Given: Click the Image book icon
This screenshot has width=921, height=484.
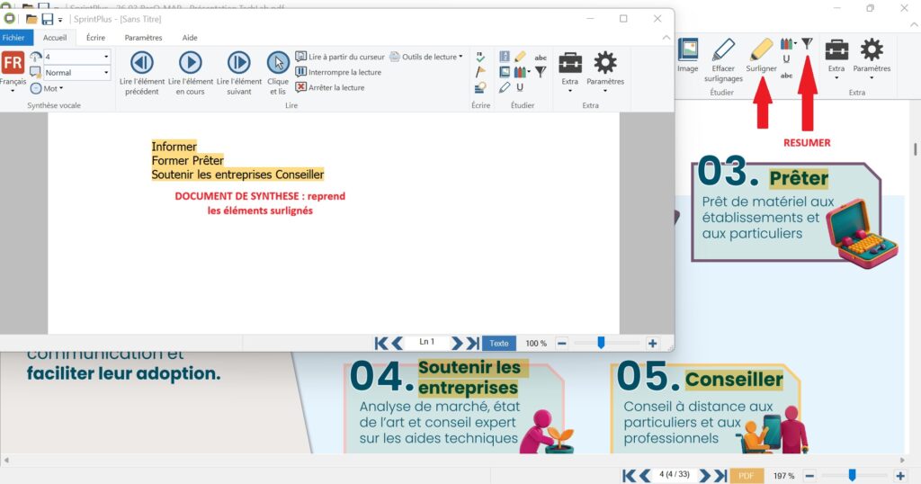Looking at the screenshot, I should [688, 49].
